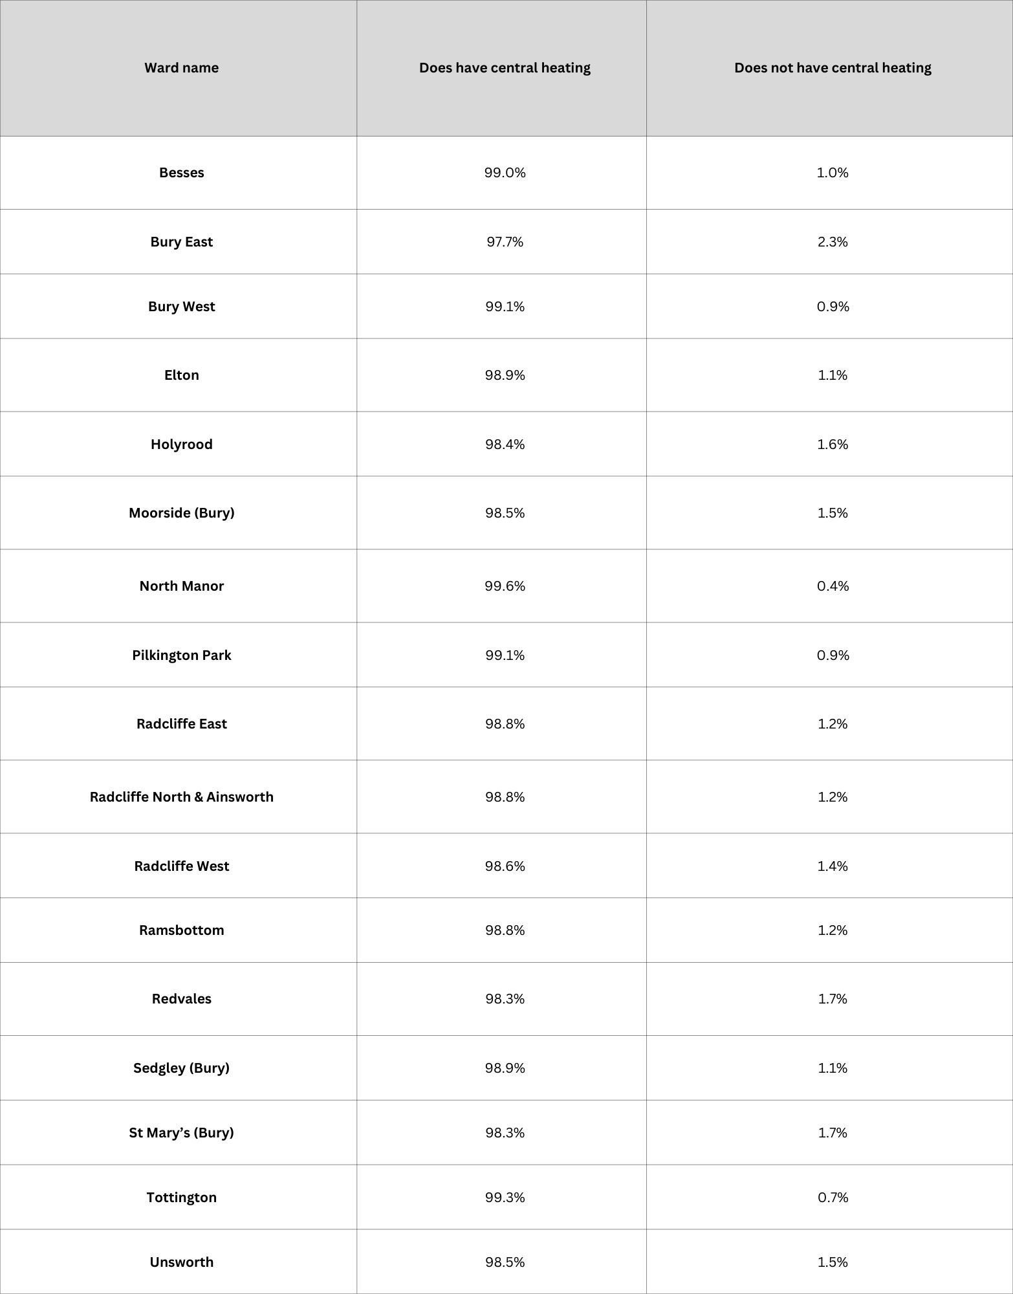
Task: Select the Bury East row label
Action: click(181, 242)
